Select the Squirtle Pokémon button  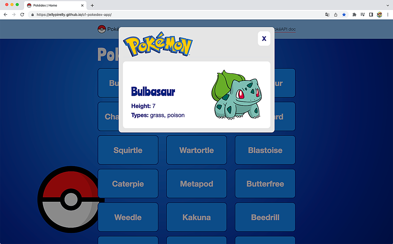(128, 150)
